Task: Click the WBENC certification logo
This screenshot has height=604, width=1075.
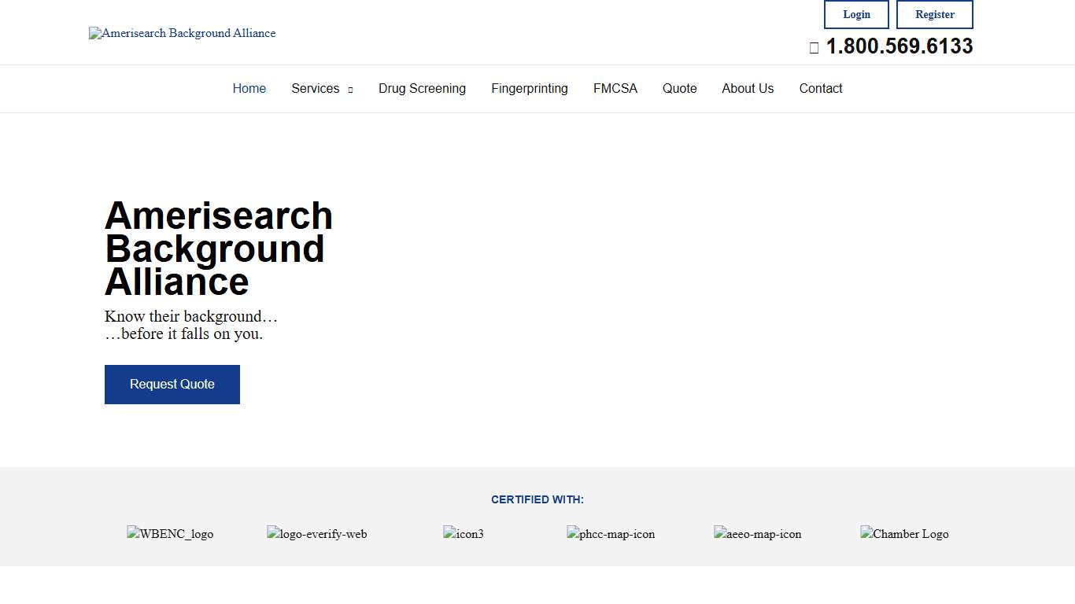Action: click(170, 533)
